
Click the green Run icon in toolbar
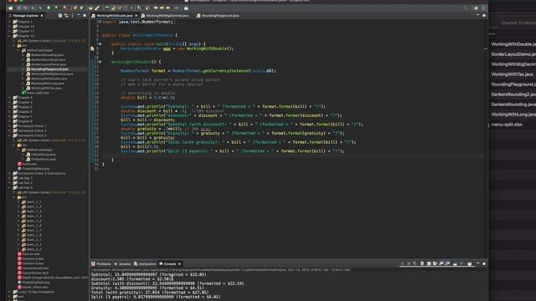coord(49,8)
